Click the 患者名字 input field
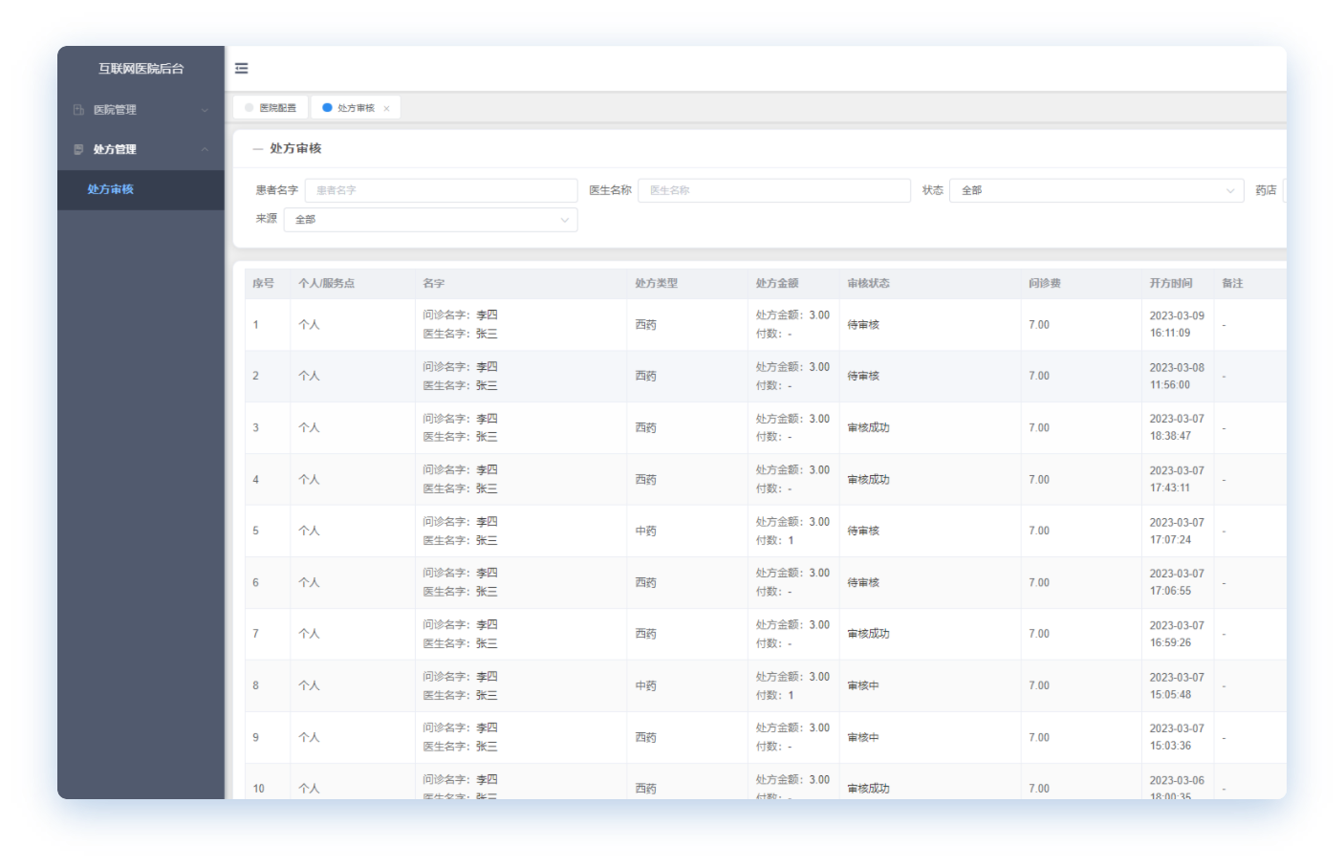This screenshot has height=868, width=1344. (441, 191)
